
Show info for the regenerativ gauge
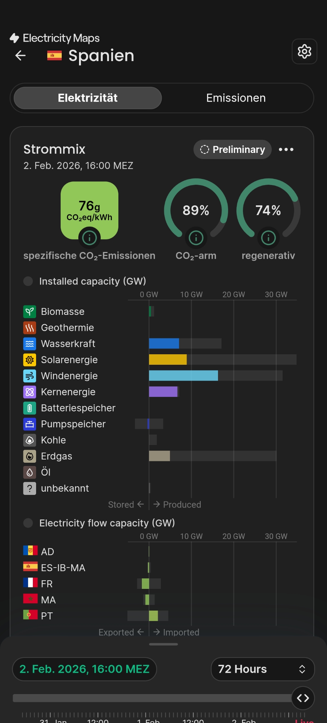[x=268, y=238]
